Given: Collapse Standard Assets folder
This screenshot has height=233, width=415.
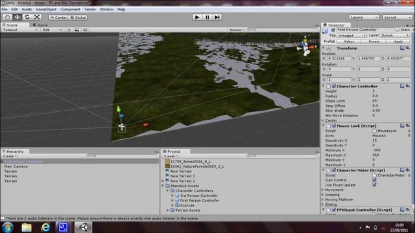Looking at the screenshot, I should 163,186.
